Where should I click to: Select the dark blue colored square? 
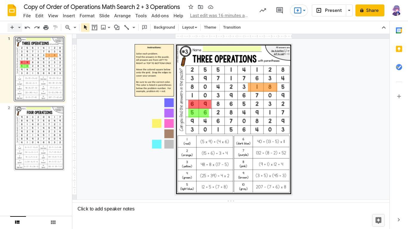[169, 103]
